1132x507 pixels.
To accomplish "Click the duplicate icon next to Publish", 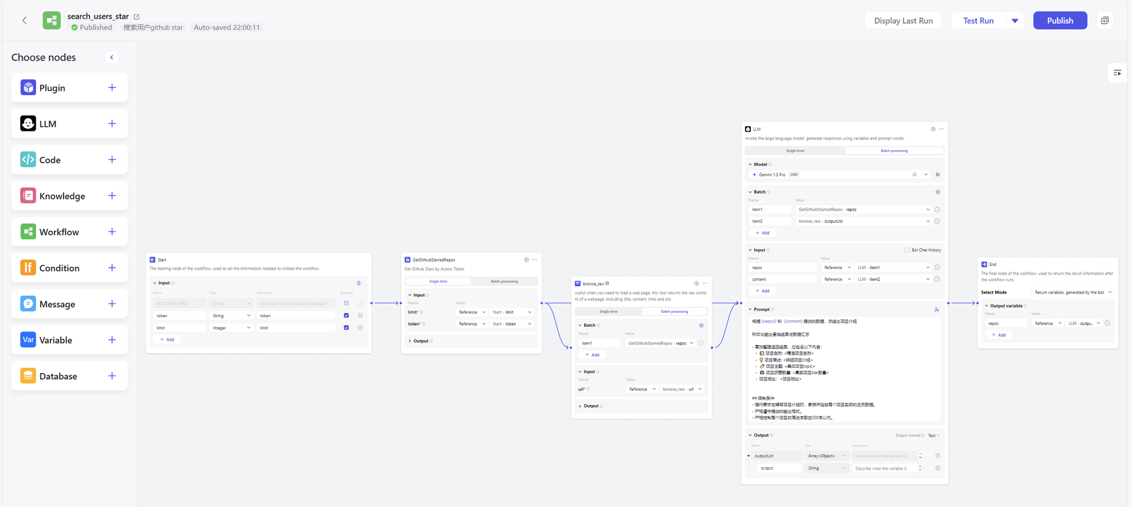I will coord(1104,20).
